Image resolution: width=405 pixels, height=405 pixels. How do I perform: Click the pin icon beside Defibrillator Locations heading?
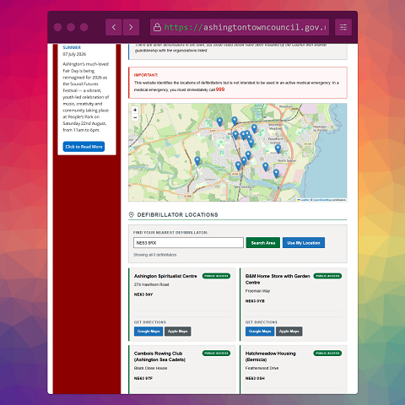(131, 214)
